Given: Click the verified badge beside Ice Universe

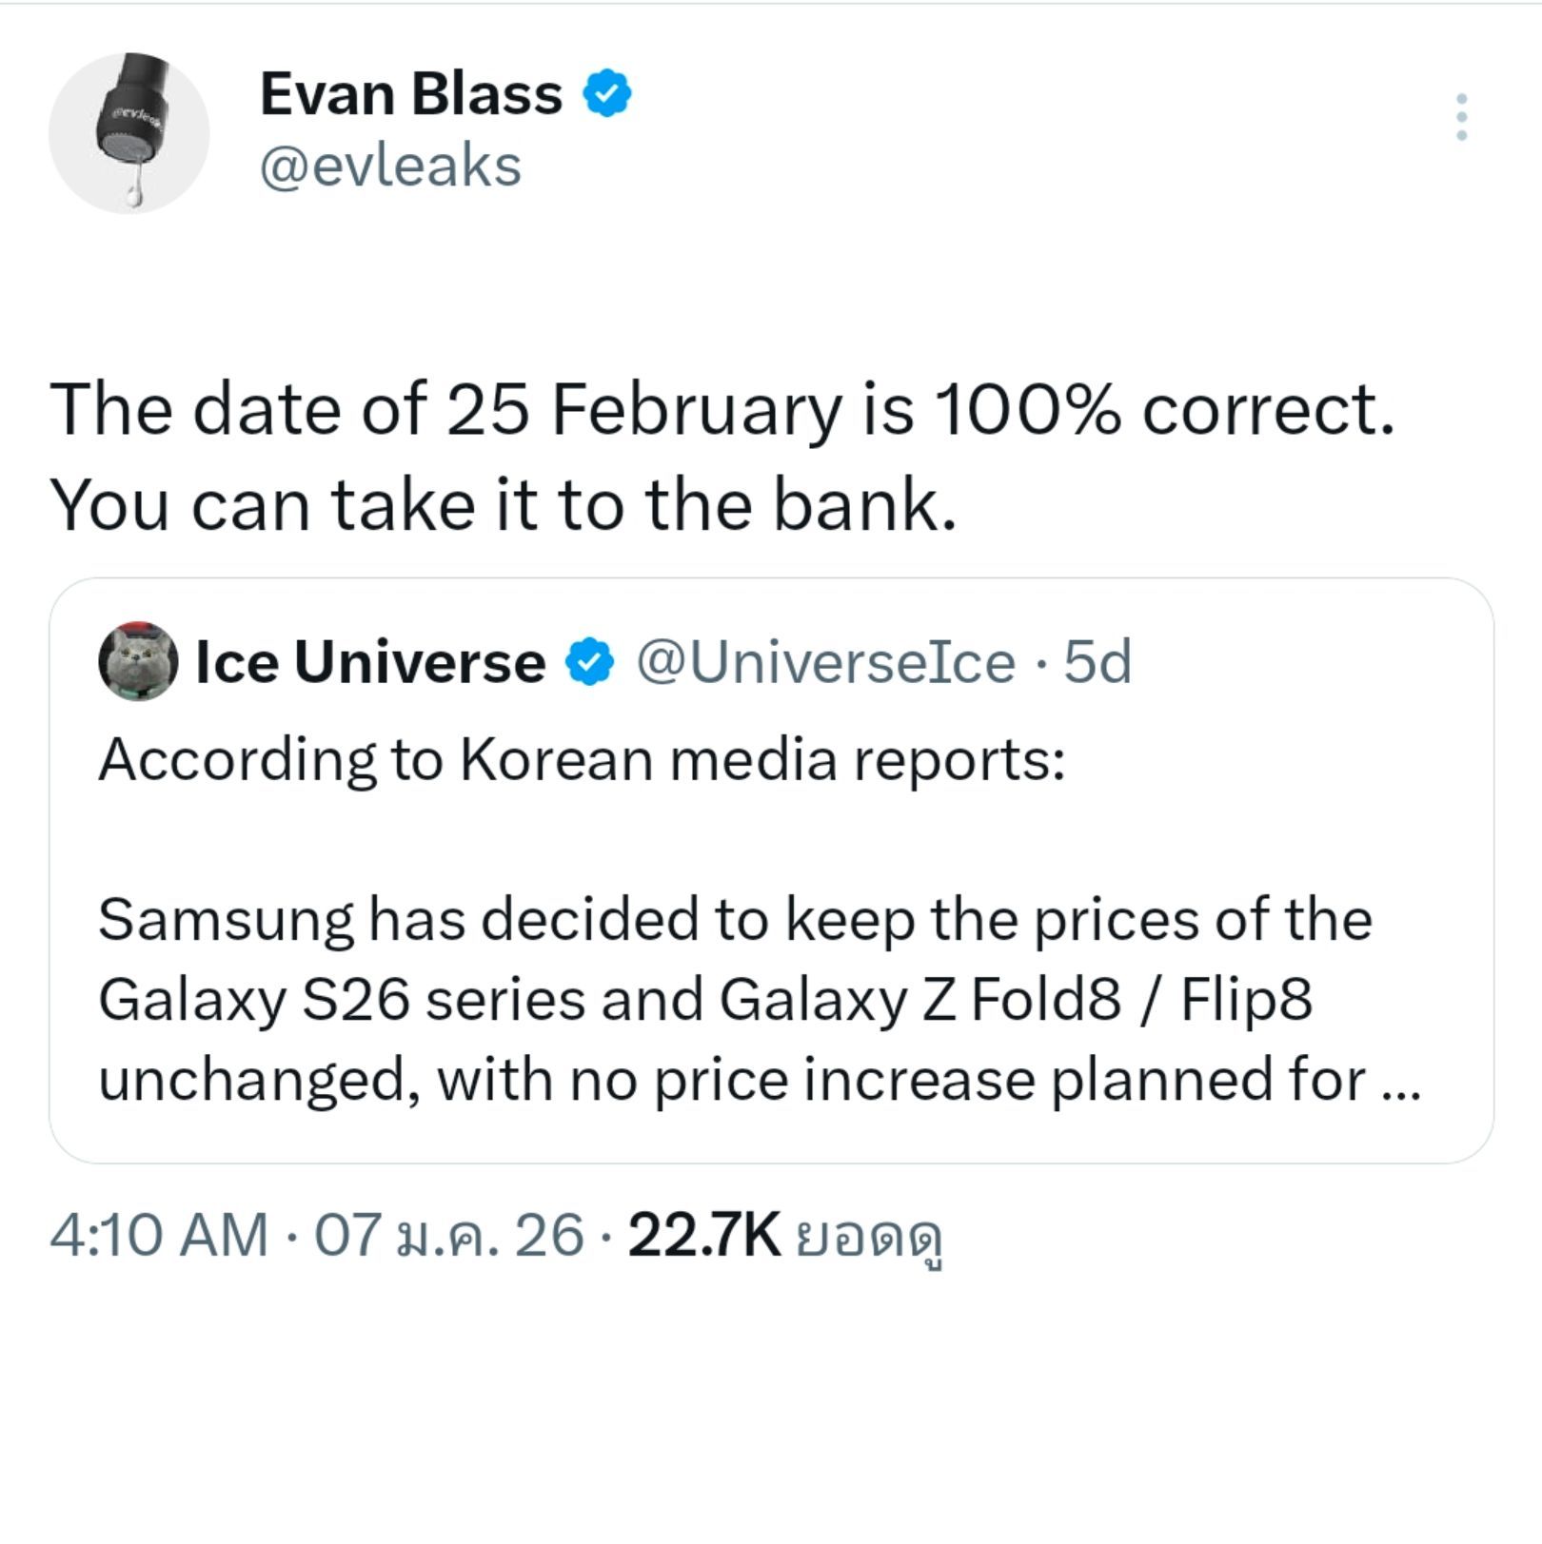Looking at the screenshot, I should (590, 662).
